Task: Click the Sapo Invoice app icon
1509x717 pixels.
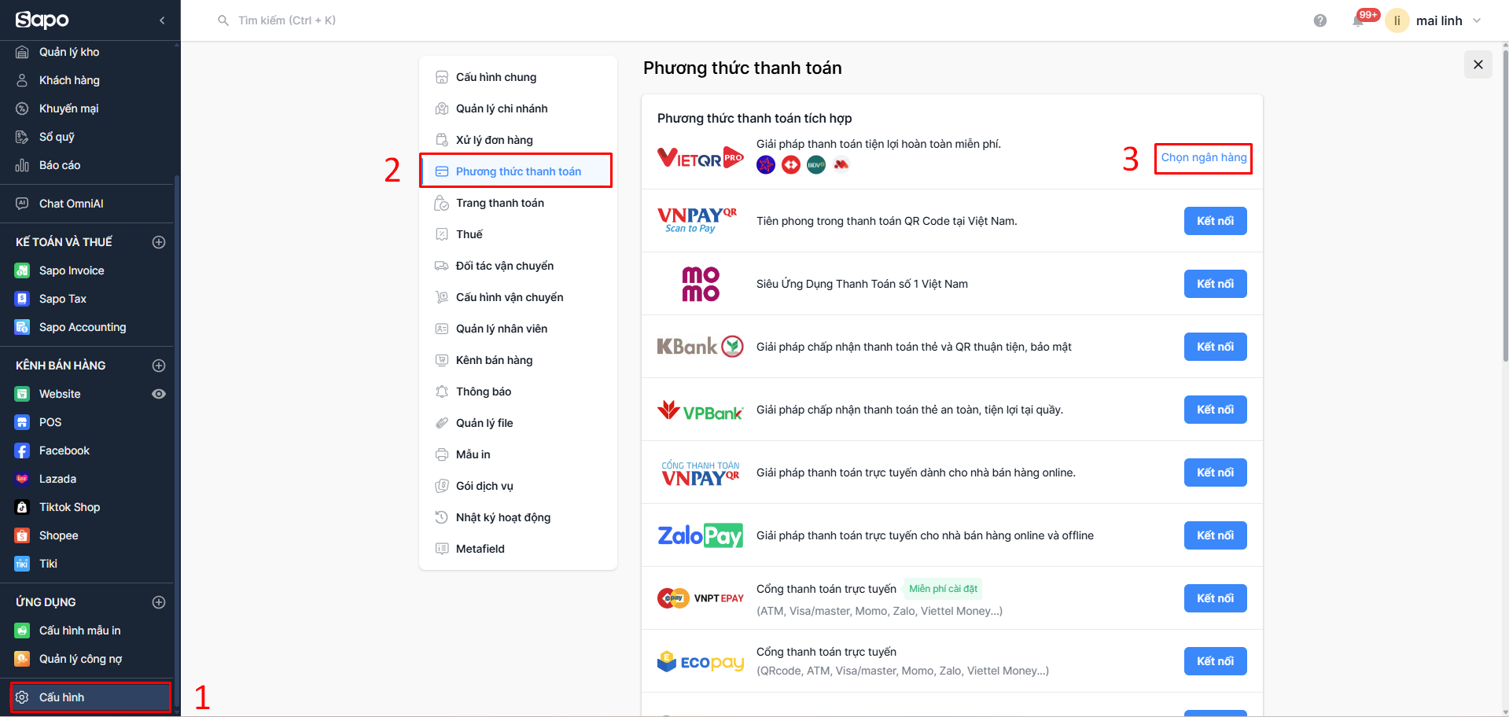Action: [22, 270]
